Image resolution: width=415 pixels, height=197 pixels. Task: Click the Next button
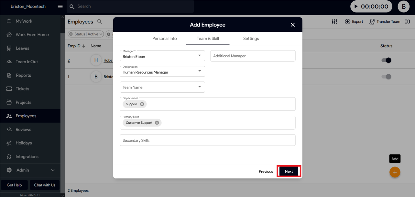pyautogui.click(x=289, y=171)
